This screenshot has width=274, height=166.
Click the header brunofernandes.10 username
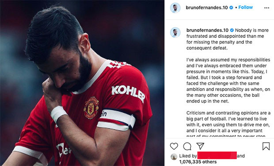coord(207,7)
